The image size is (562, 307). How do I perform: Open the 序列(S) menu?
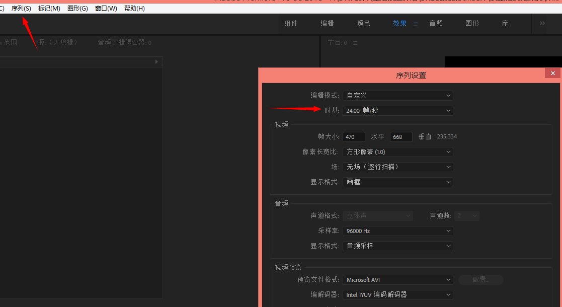(21, 8)
